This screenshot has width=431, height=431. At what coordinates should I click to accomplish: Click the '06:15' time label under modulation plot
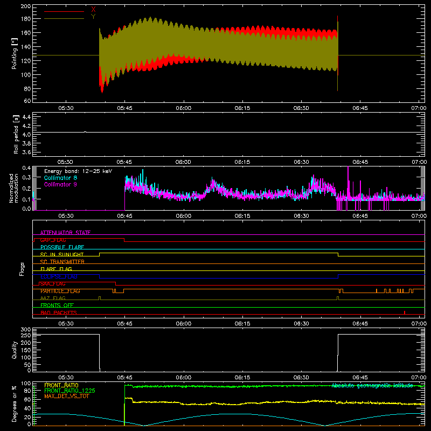click(242, 216)
